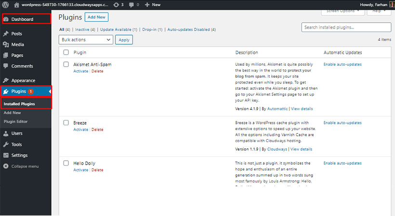
Task: Open the Media menu
Action: click(18, 45)
